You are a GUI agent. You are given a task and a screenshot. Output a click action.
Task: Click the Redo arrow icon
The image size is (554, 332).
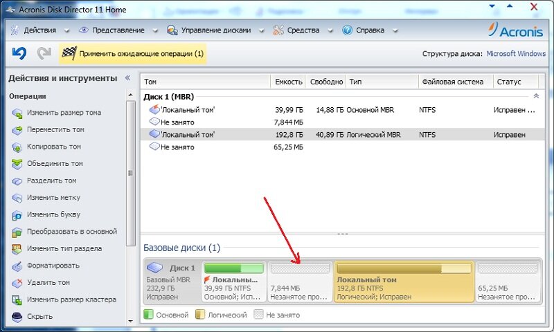point(44,53)
